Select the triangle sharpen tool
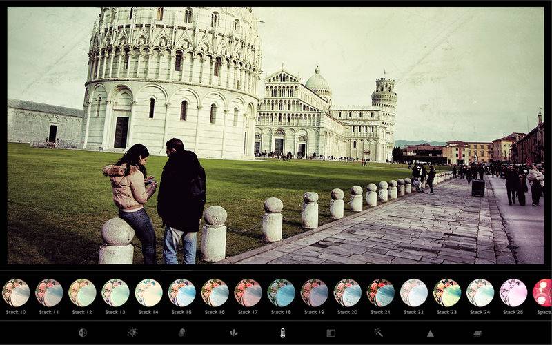The width and height of the screenshot is (552, 345). pos(430,333)
